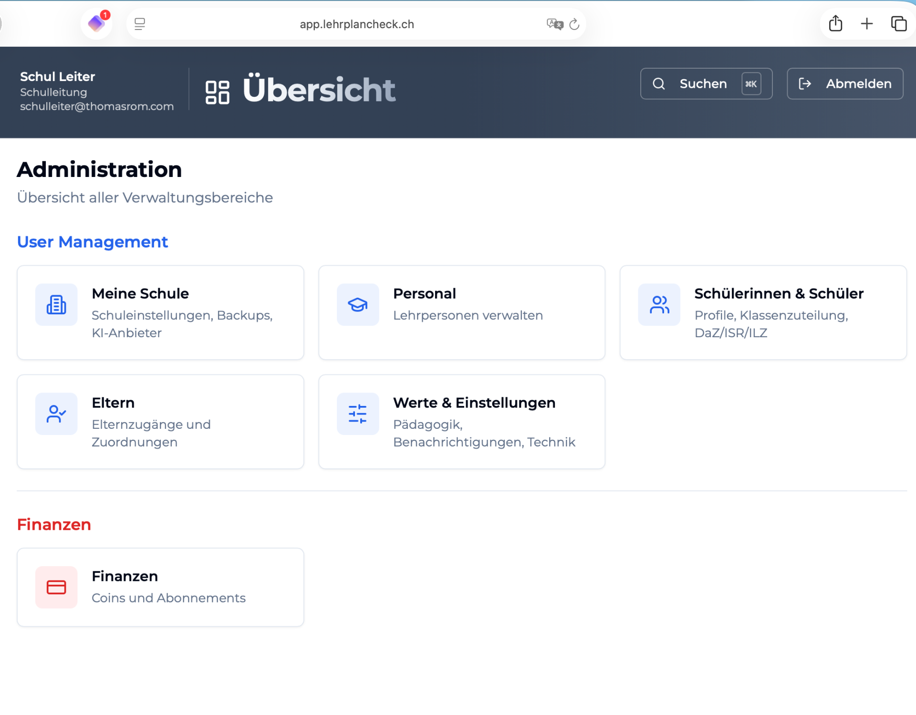The image size is (916, 715).
Task: Open the Suchen search field
Action: tap(706, 83)
